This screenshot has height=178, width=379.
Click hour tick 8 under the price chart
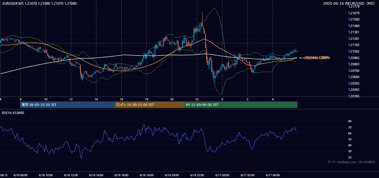pyautogui.click(x=20, y=99)
